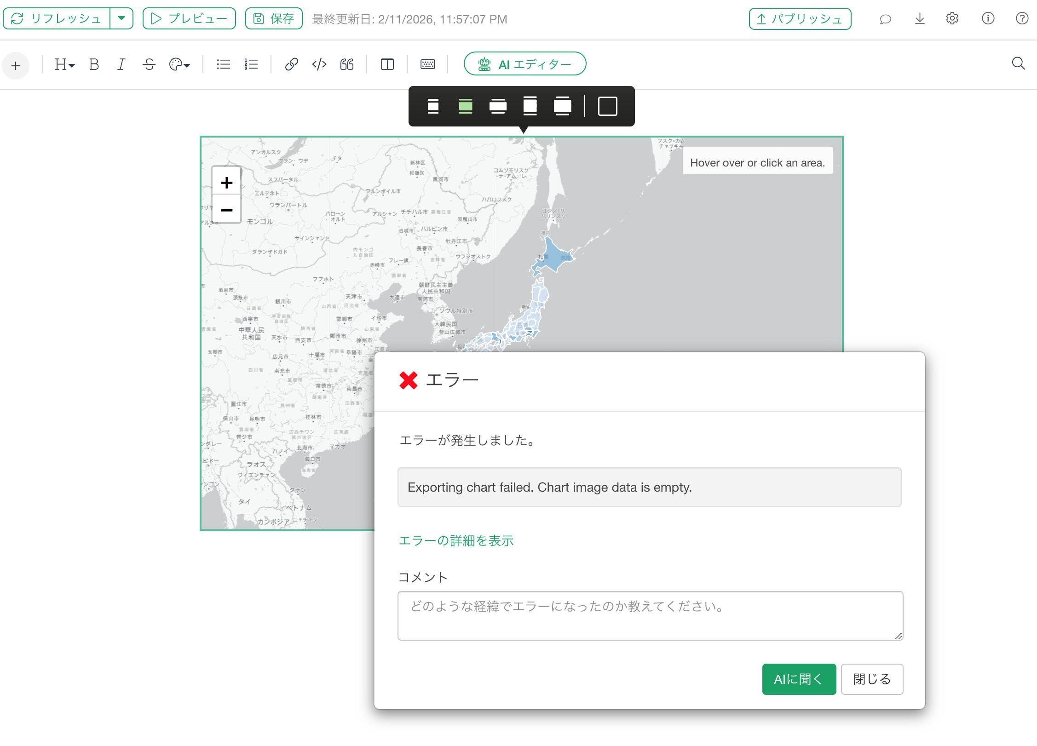Select the highlighted green width option
The image size is (1037, 746).
(x=466, y=106)
